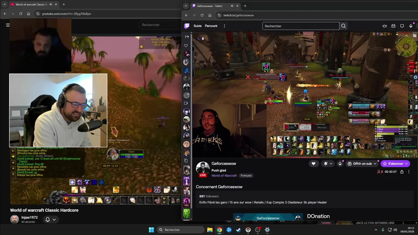Image resolution: width=418 pixels, height=235 pixels.
Task: Open taskbar Settings gear icon
Action: coord(267,230)
